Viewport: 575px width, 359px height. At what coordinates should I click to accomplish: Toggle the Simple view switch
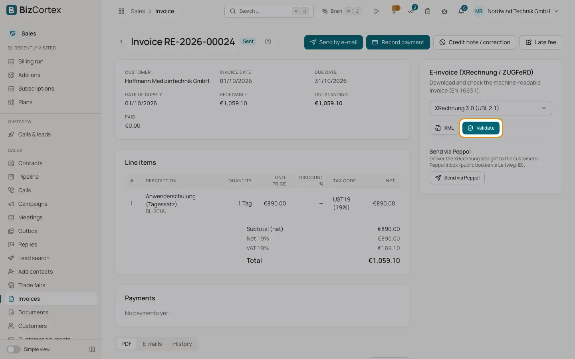click(14, 349)
